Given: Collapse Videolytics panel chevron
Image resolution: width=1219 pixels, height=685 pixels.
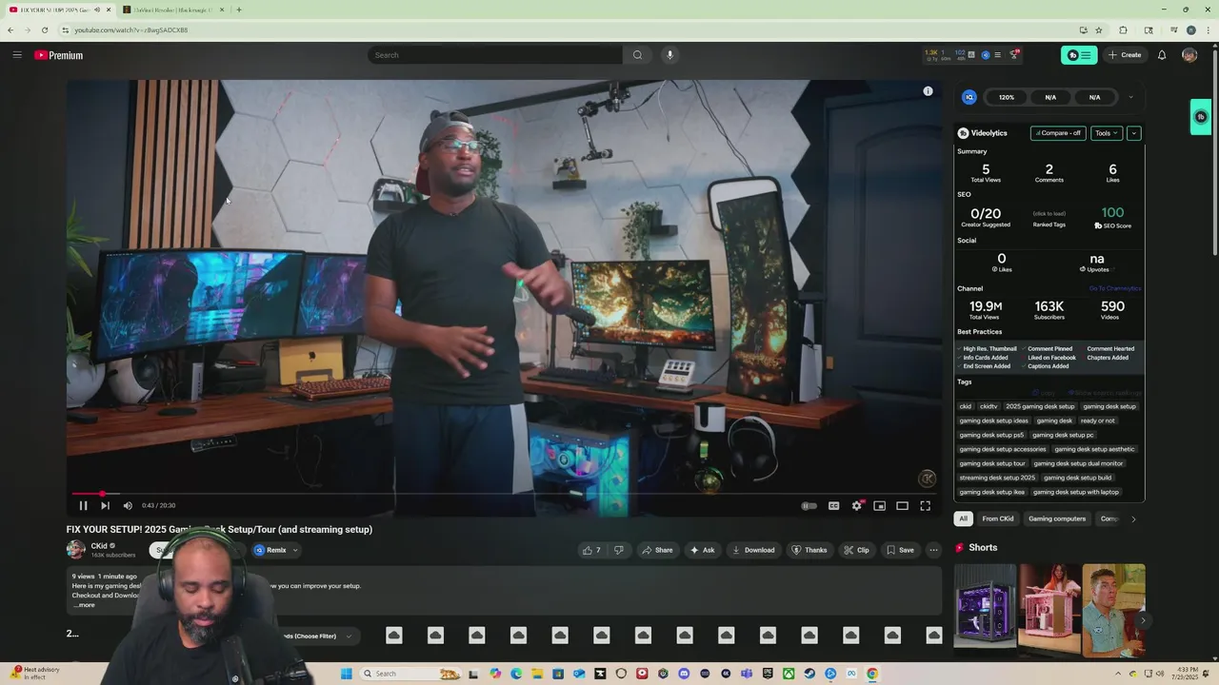Looking at the screenshot, I should 1133,133.
